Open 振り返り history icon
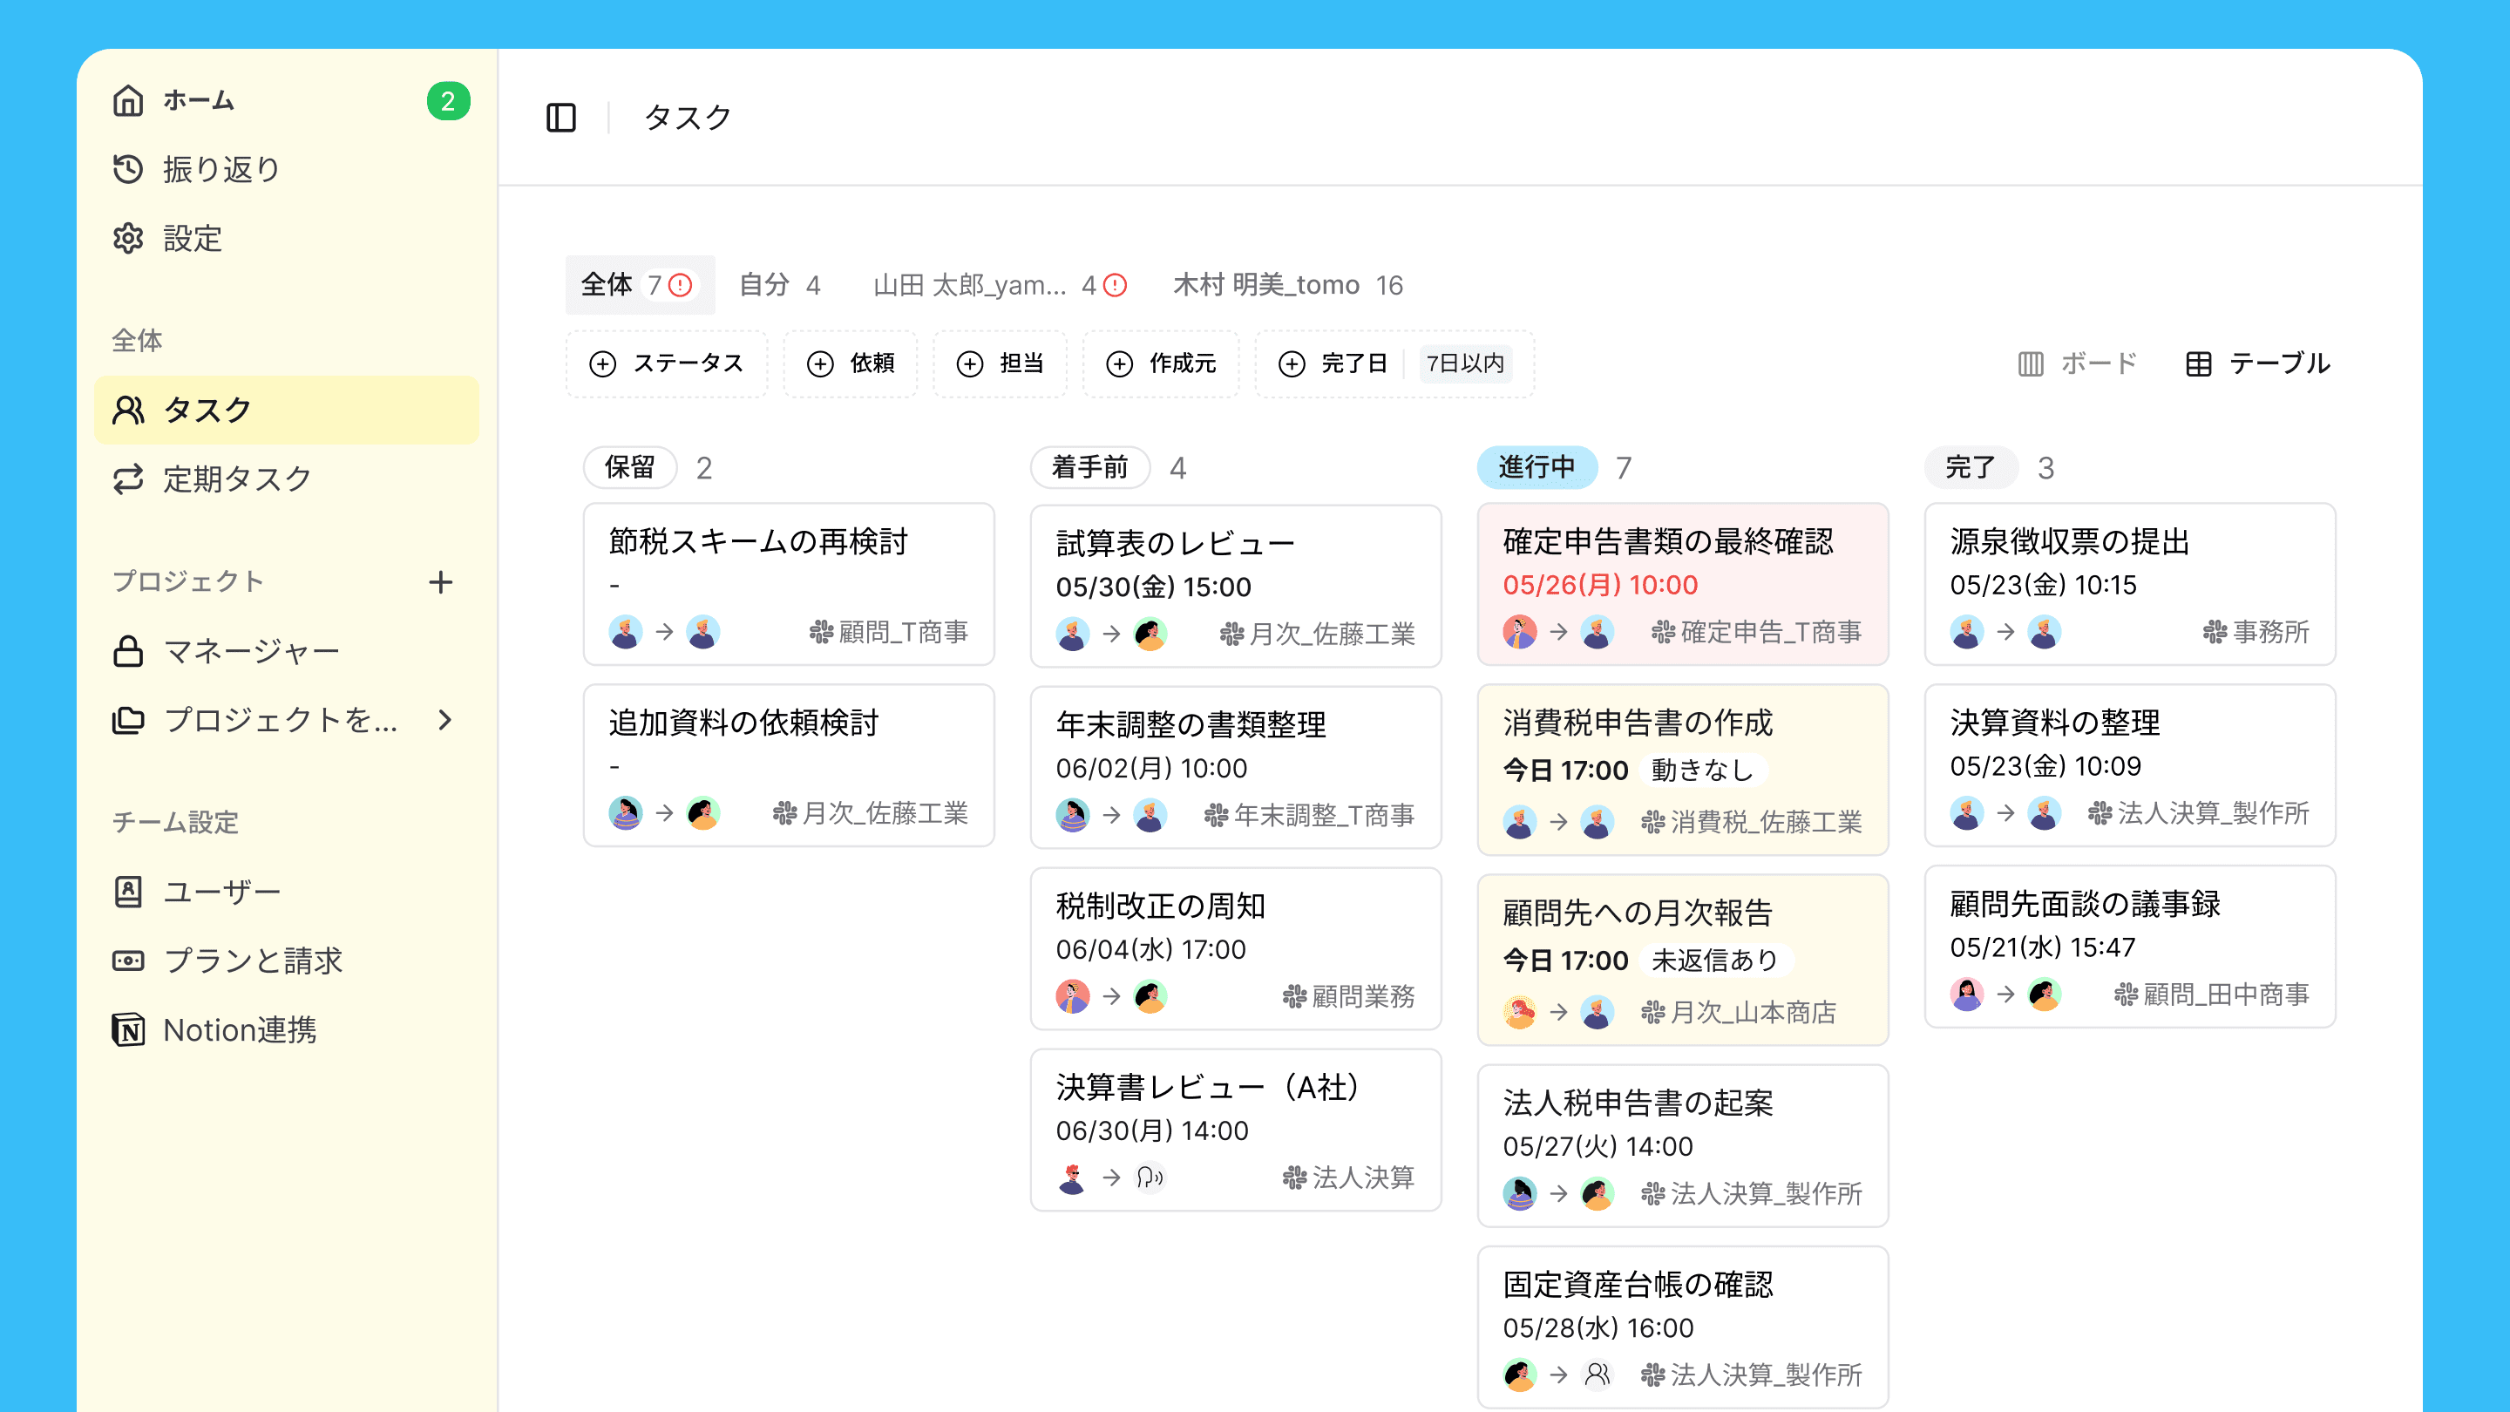This screenshot has width=2510, height=1412. (x=127, y=170)
